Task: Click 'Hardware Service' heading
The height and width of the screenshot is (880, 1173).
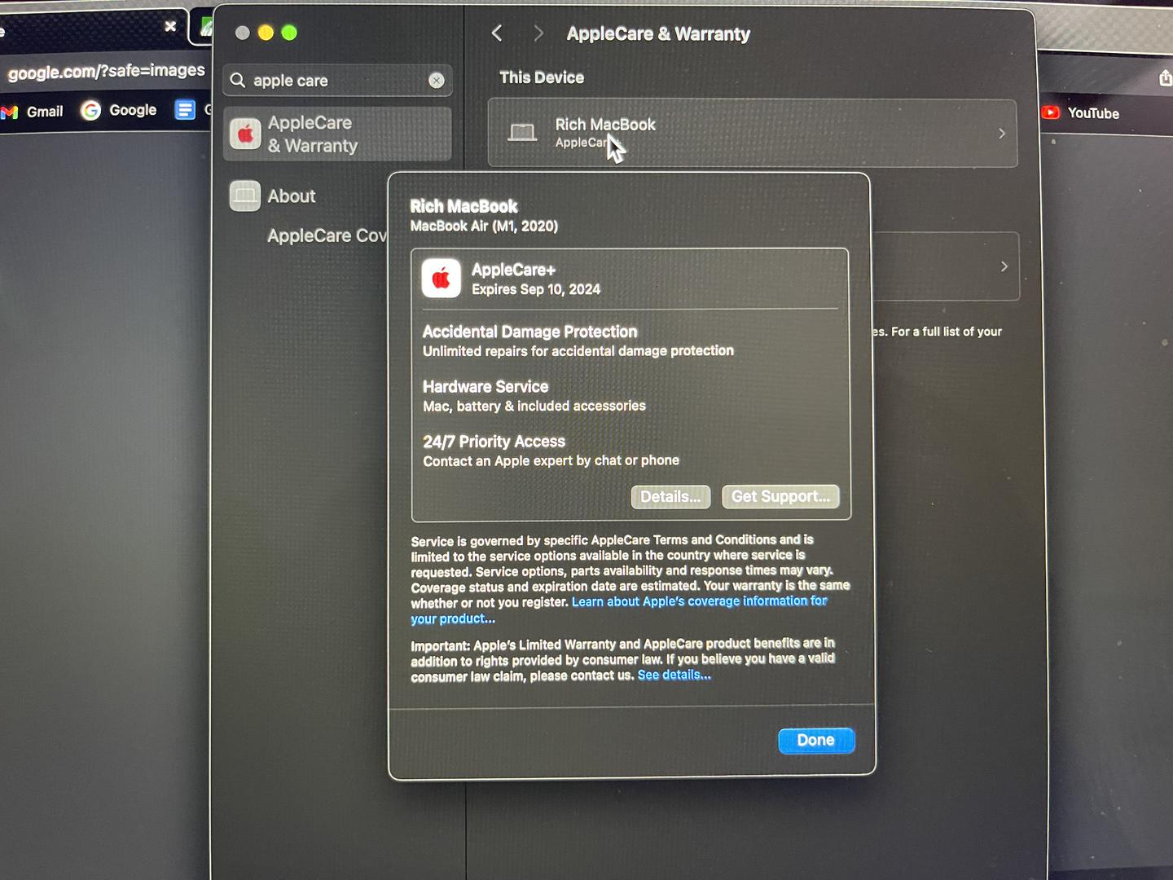Action: click(x=485, y=386)
